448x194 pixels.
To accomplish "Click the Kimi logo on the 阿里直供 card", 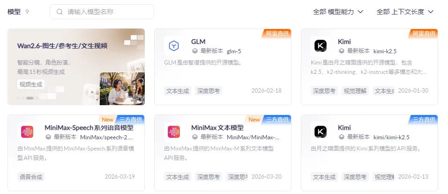I will (320, 46).
